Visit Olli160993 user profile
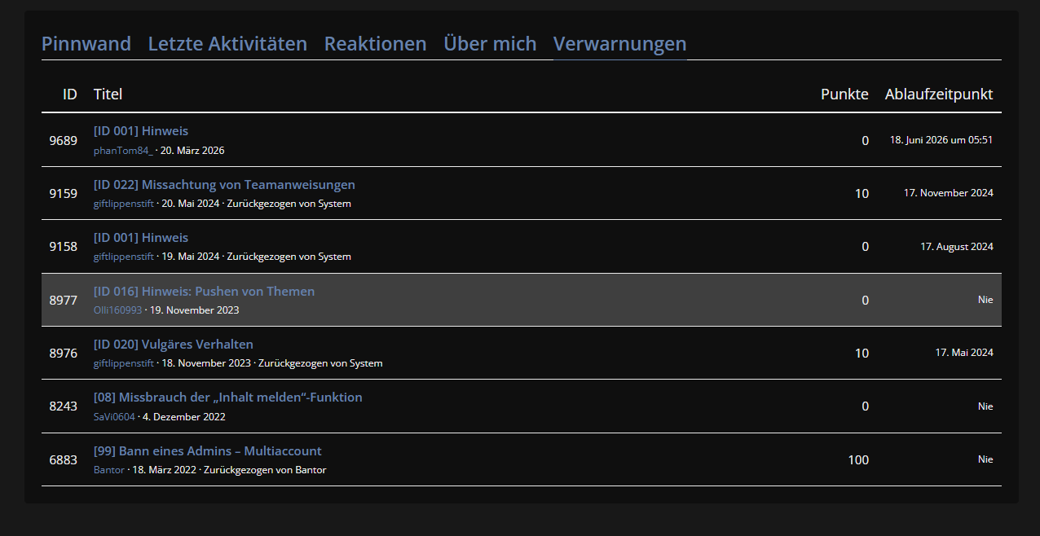 (117, 310)
